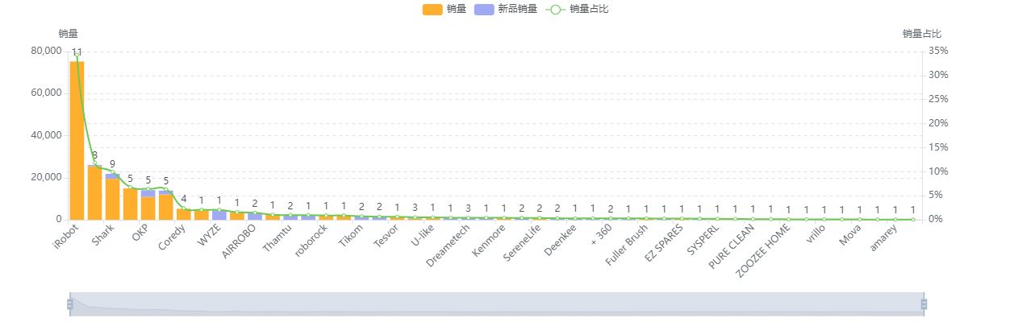The image size is (1031, 322).
Task: Click the green 销量占比 legend line marker
Action: coord(555,10)
